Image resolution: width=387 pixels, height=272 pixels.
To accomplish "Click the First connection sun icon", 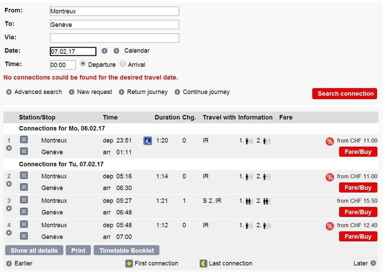I will (x=129, y=263).
